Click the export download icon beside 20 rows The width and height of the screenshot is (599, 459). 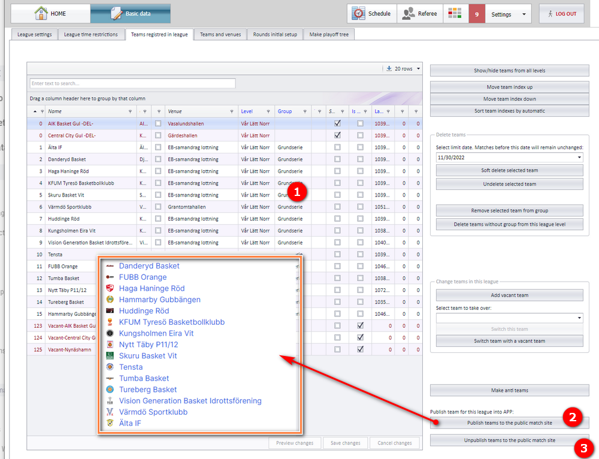(389, 68)
